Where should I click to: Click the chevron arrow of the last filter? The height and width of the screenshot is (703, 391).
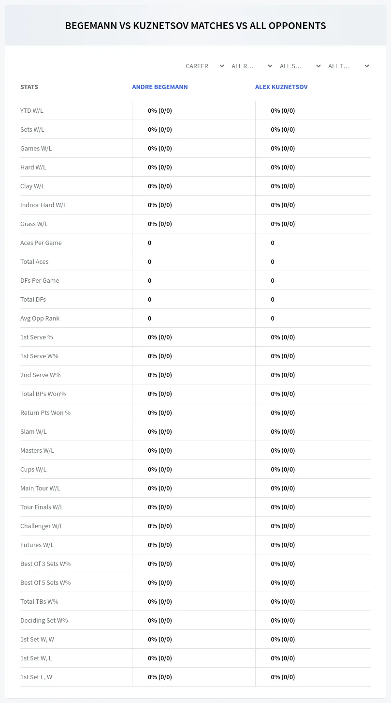pyautogui.click(x=367, y=66)
